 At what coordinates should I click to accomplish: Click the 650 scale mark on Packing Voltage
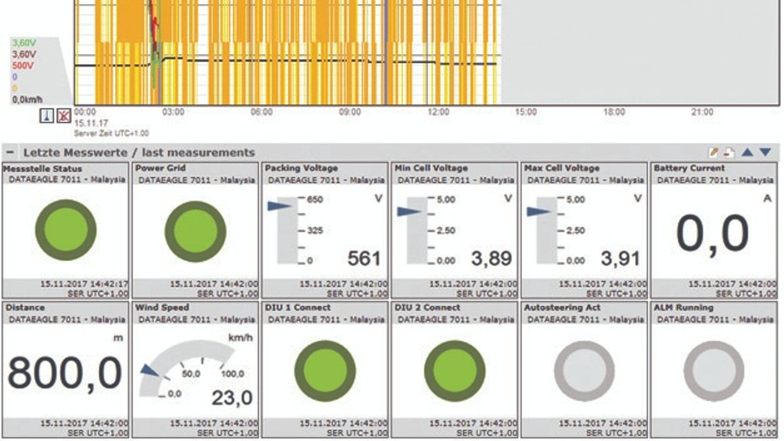[x=315, y=200]
